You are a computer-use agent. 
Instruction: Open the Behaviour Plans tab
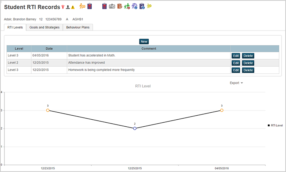[x=78, y=27]
